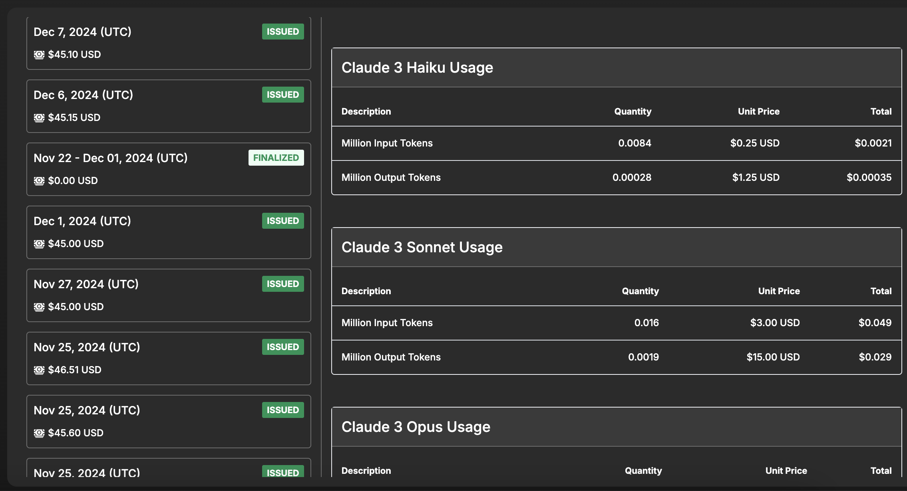
Task: Click the FINALIZED status badge
Action: 276,158
